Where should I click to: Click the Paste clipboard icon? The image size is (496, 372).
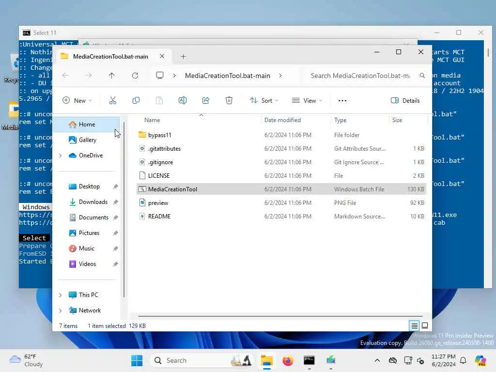[x=159, y=101]
